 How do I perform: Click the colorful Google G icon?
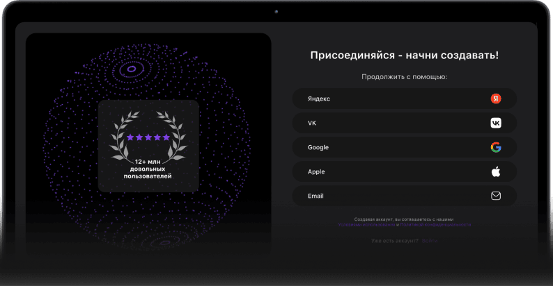[495, 147]
